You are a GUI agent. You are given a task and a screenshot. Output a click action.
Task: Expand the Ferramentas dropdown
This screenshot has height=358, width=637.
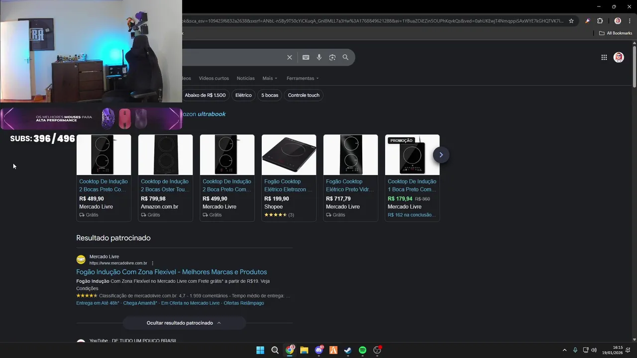[x=303, y=78]
